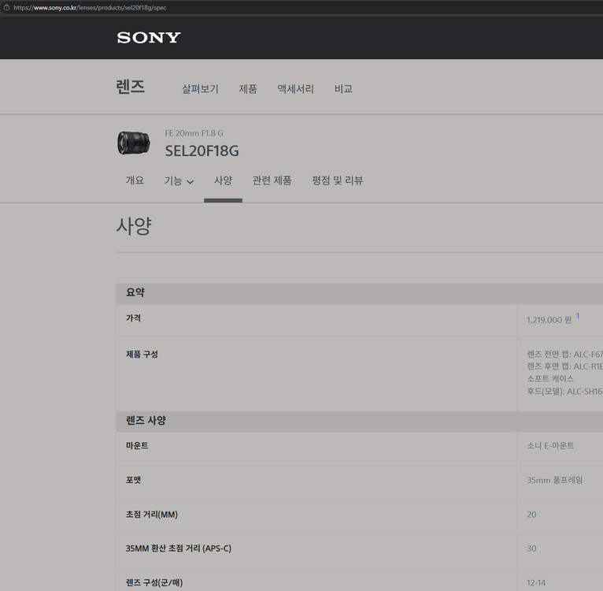The image size is (603, 591).
Task: Click the 35MM 환산 초점 거리 (APS-C) label
Action: [x=179, y=548]
